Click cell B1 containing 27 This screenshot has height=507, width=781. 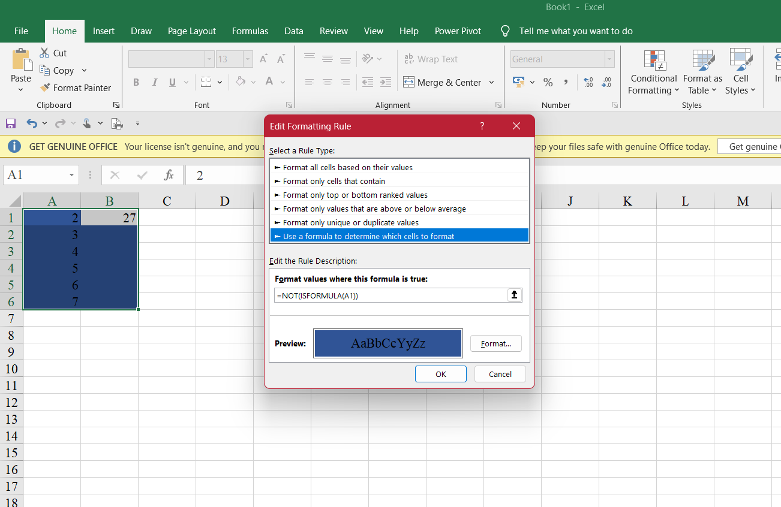tap(110, 218)
